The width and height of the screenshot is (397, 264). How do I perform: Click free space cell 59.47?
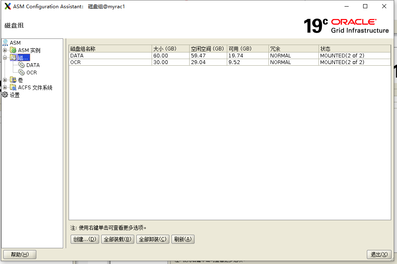208,55
